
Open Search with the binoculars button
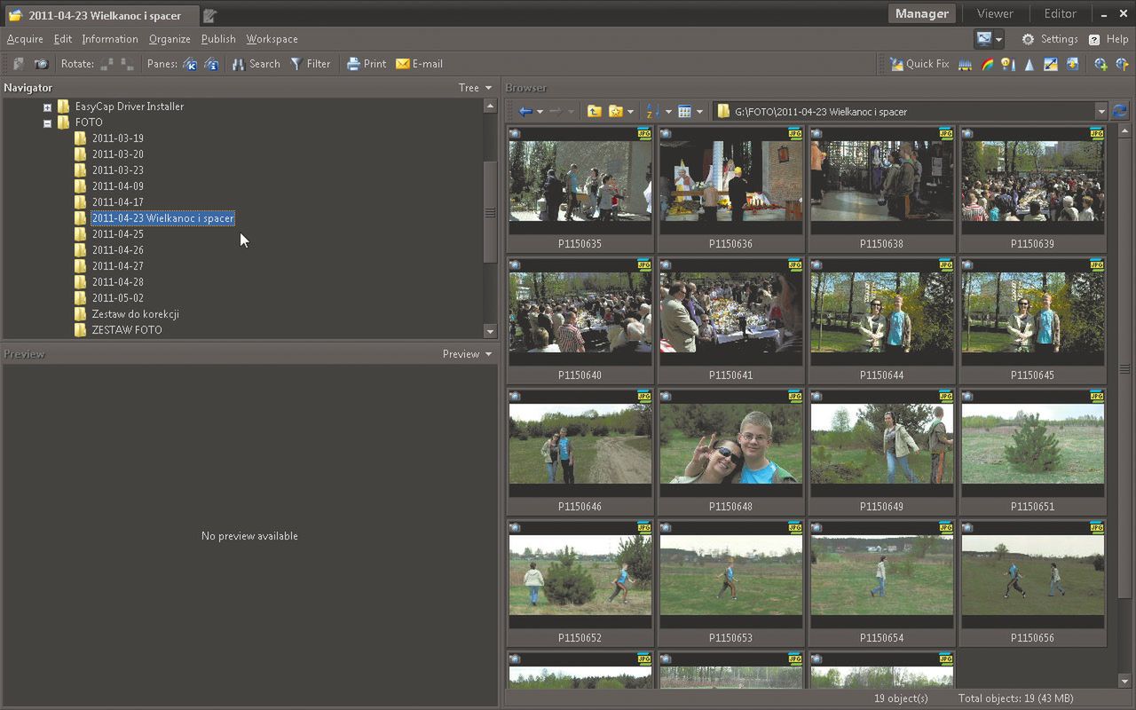256,64
